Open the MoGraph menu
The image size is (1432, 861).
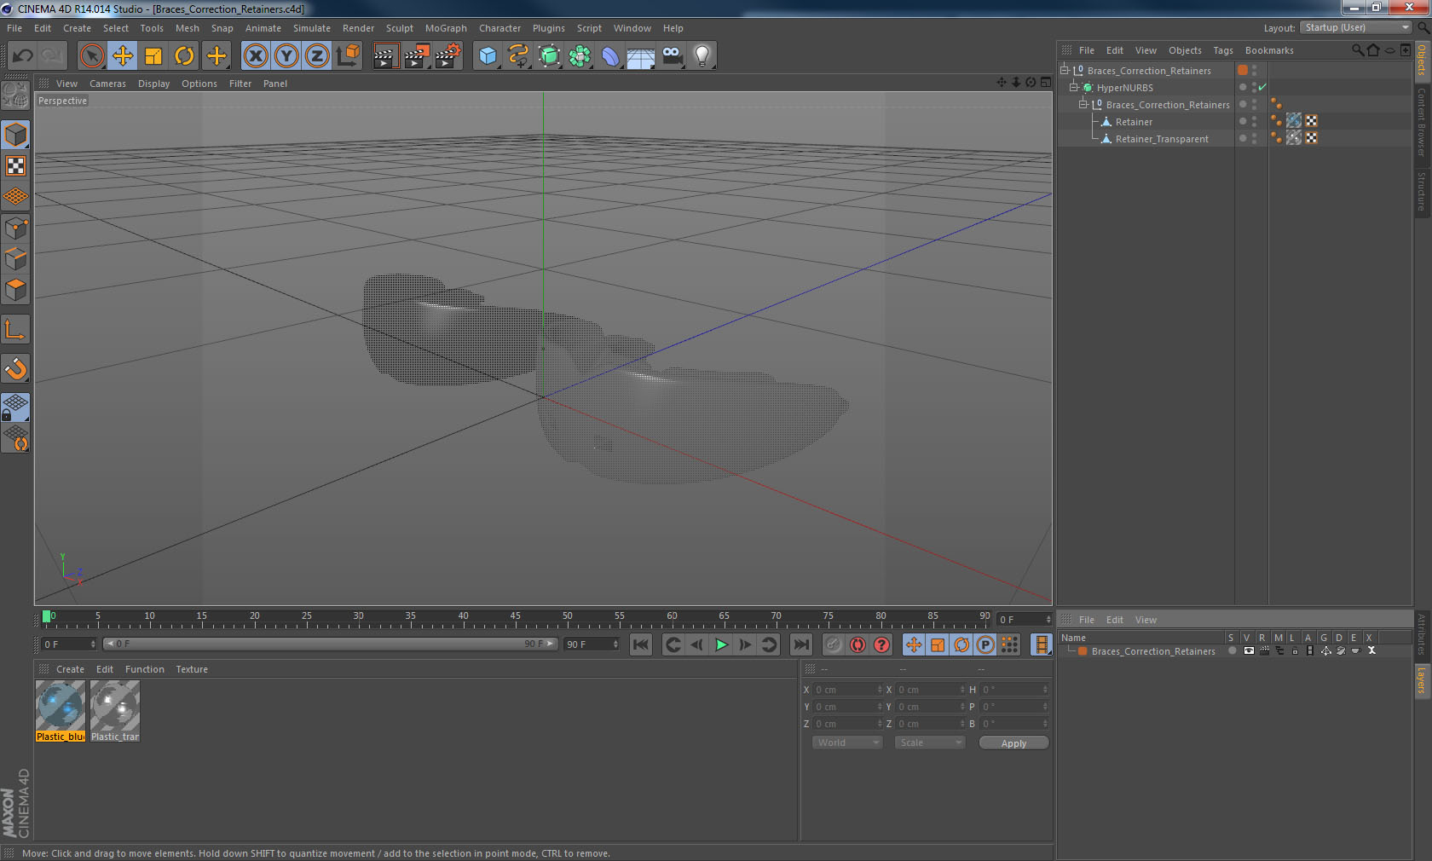coord(446,28)
